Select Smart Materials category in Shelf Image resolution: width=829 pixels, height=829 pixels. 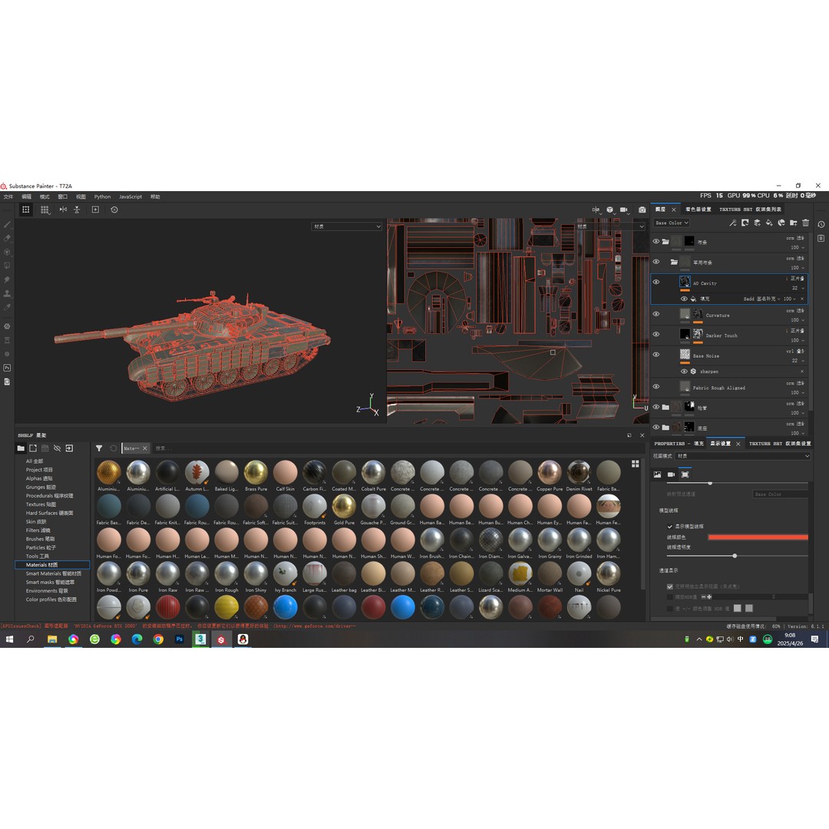tap(54, 573)
